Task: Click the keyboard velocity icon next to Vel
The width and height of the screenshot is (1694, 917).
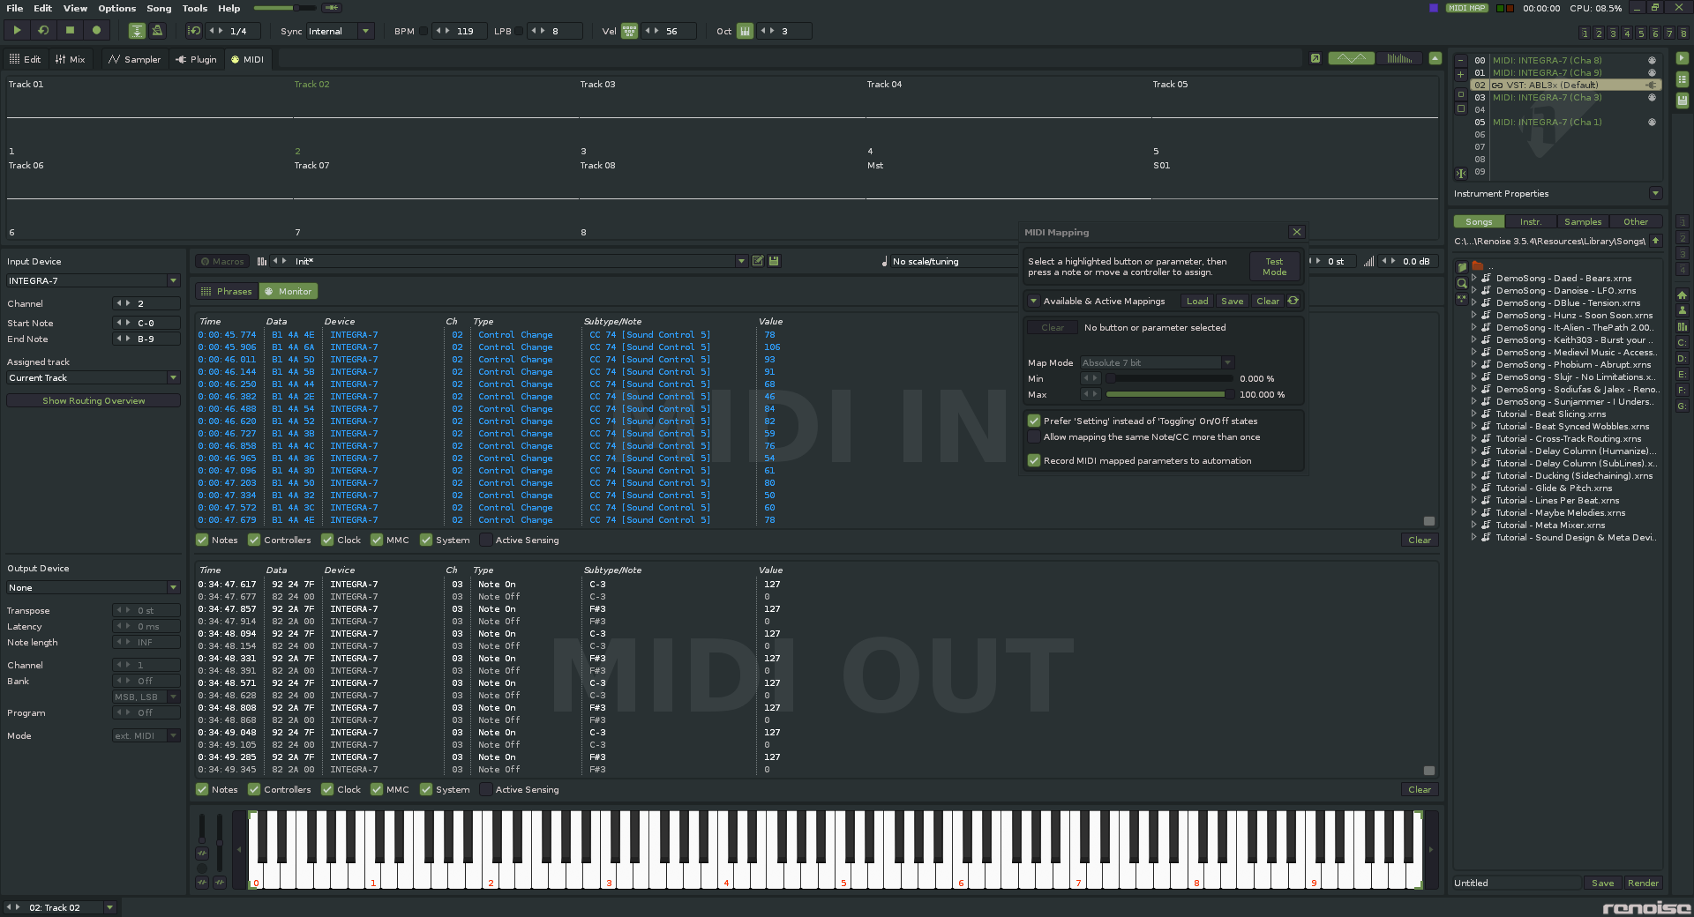Action: tap(629, 31)
